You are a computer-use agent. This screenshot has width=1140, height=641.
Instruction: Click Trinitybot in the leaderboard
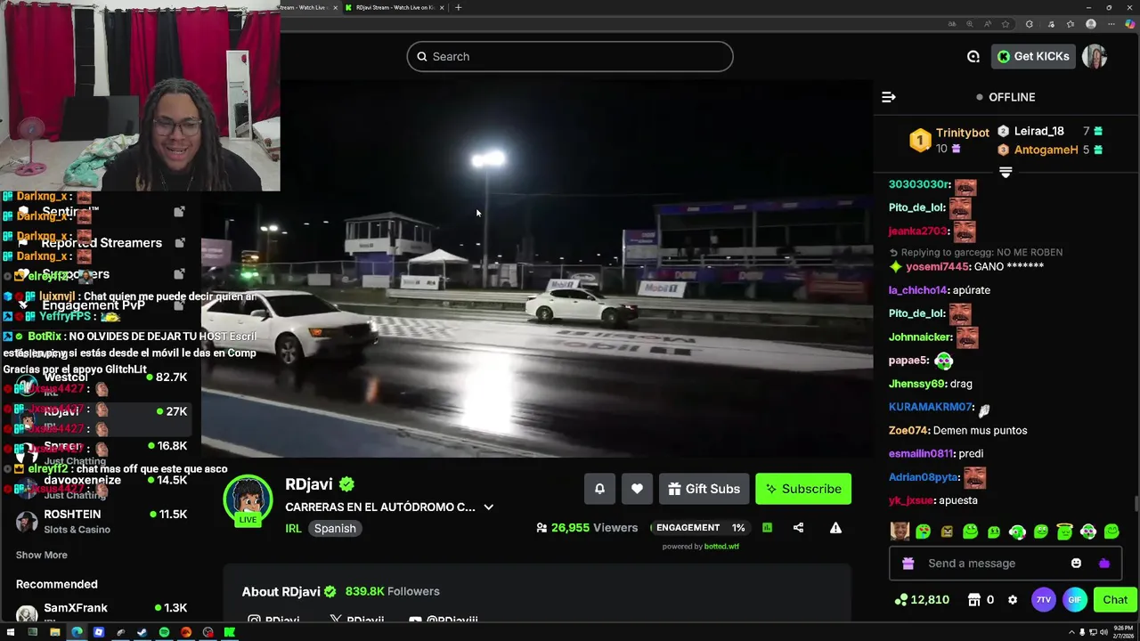(962, 133)
